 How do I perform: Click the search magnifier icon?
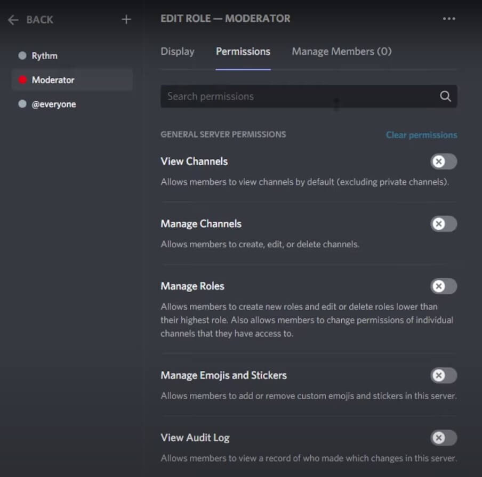445,96
